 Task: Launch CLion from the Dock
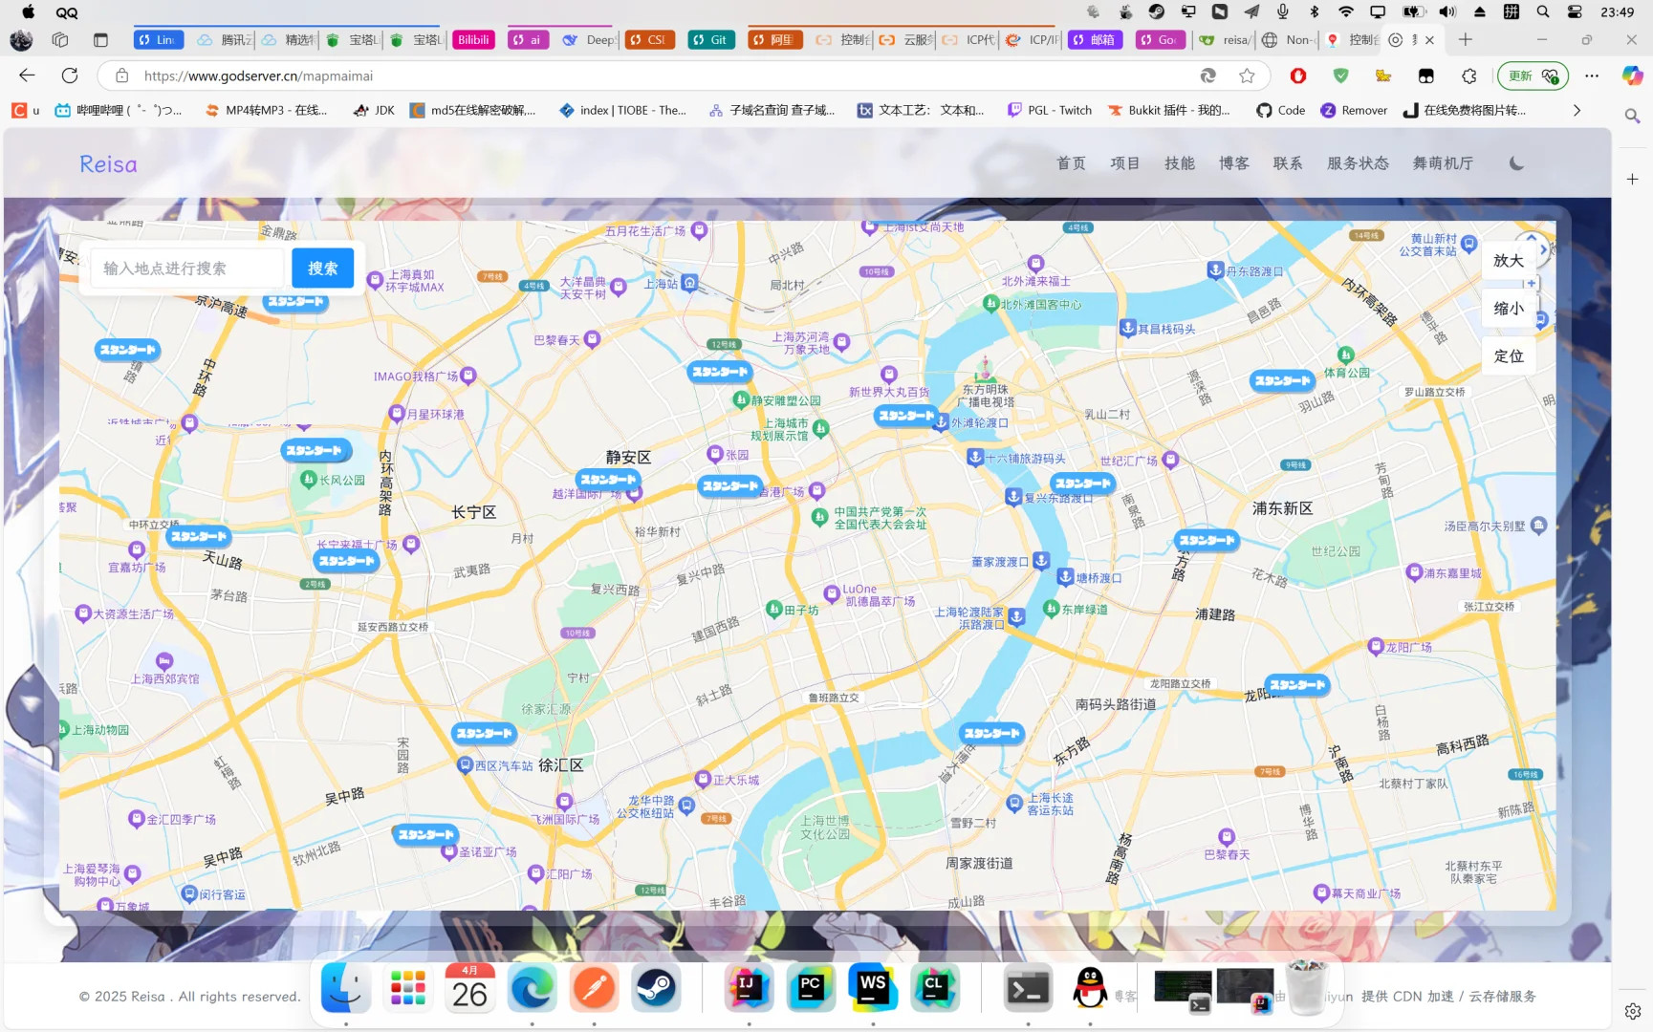pos(936,988)
